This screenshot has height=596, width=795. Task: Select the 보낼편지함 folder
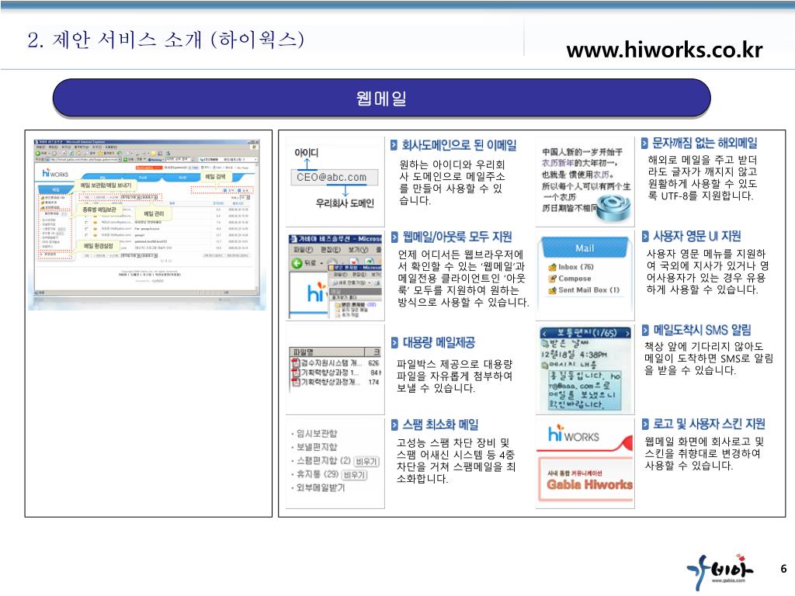pyautogui.click(x=317, y=447)
